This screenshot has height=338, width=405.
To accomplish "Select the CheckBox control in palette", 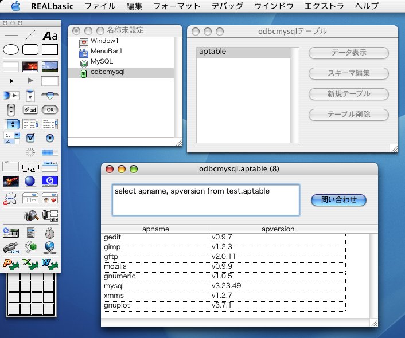I will (x=30, y=137).
